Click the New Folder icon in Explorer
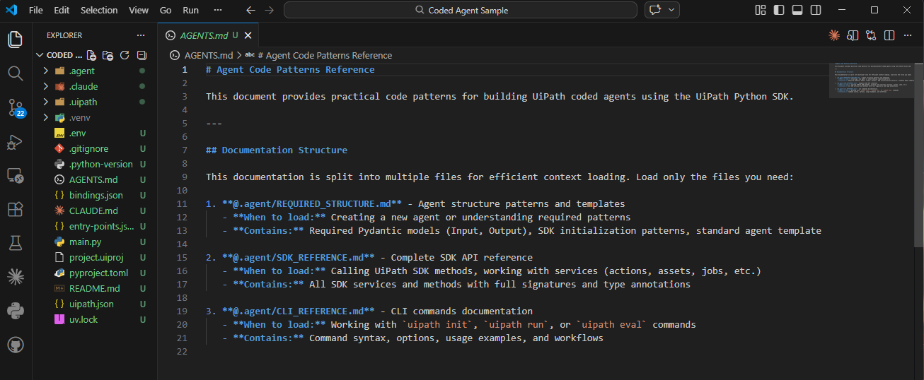 (x=108, y=55)
